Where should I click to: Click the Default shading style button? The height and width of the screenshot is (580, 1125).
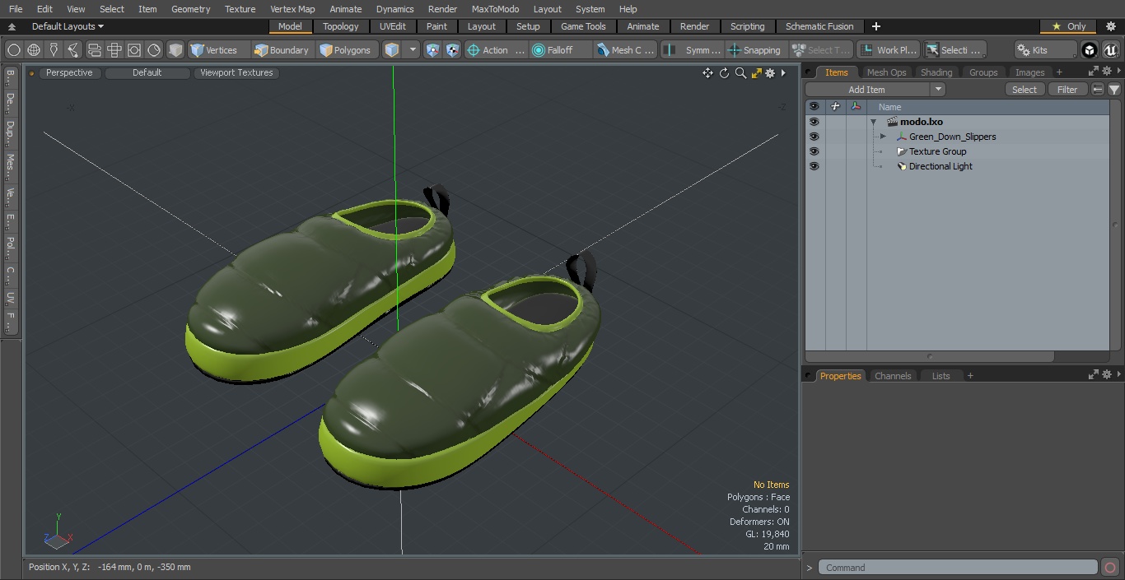[x=147, y=72]
